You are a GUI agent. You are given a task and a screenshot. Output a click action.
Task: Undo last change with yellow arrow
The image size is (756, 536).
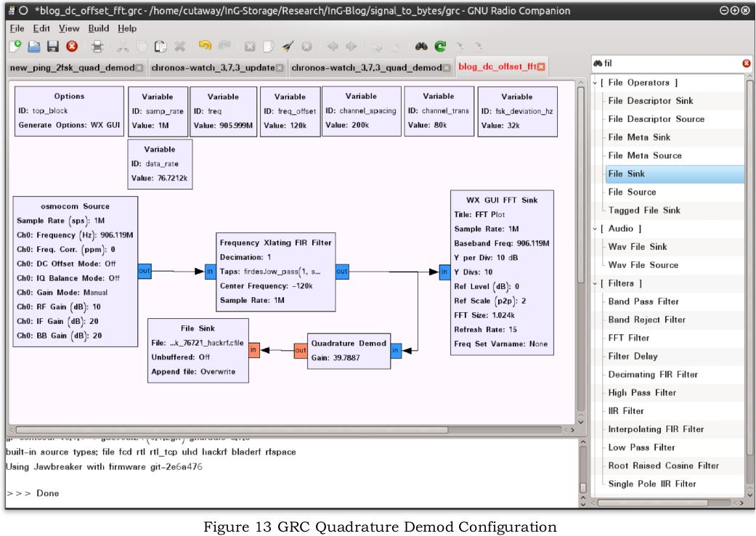coord(205,46)
